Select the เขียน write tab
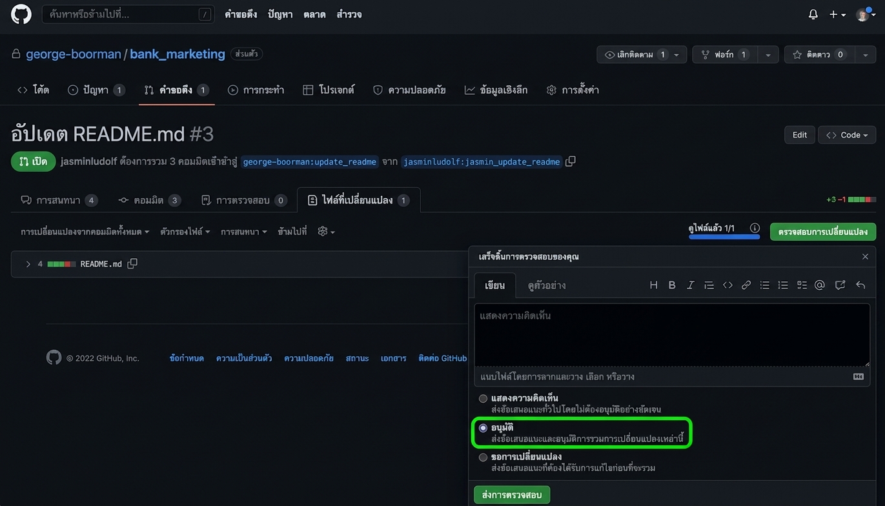Viewport: 885px width, 506px height. point(495,285)
